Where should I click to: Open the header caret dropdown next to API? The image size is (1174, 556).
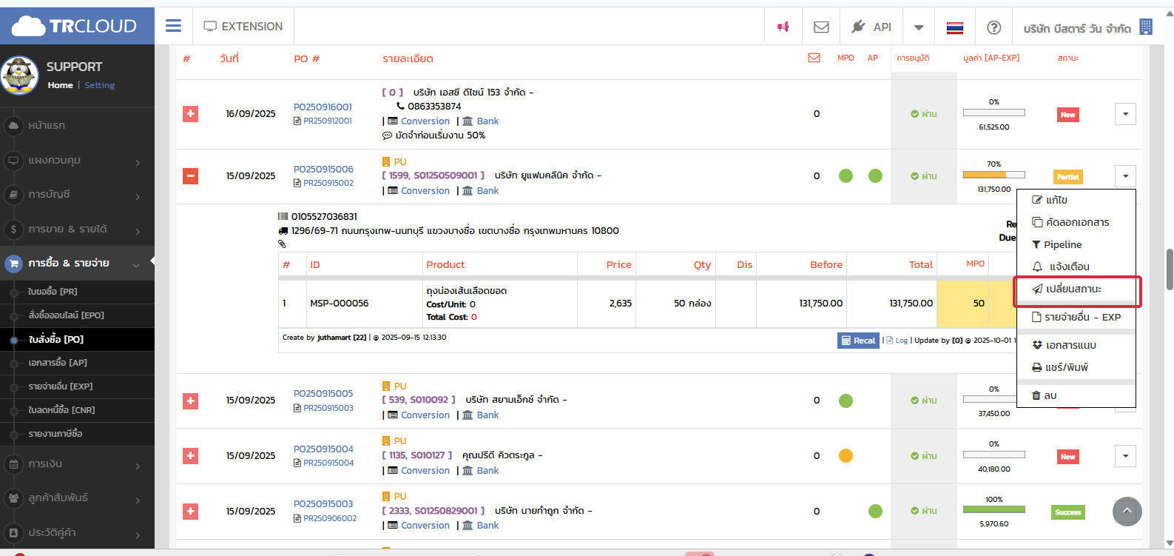[919, 27]
